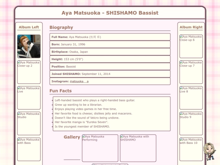This screenshot has height=165, width=220.
Task: Click the Joined SHISHAMO: September 11, 2014 row
Action: [x=110, y=74]
